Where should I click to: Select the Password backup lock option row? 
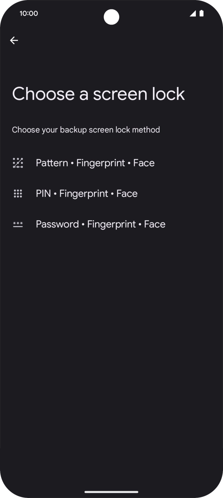point(100,224)
